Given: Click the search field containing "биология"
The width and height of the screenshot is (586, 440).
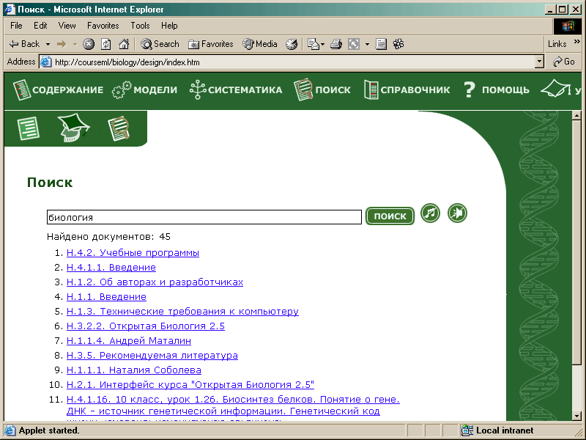Looking at the screenshot, I should tap(204, 217).
